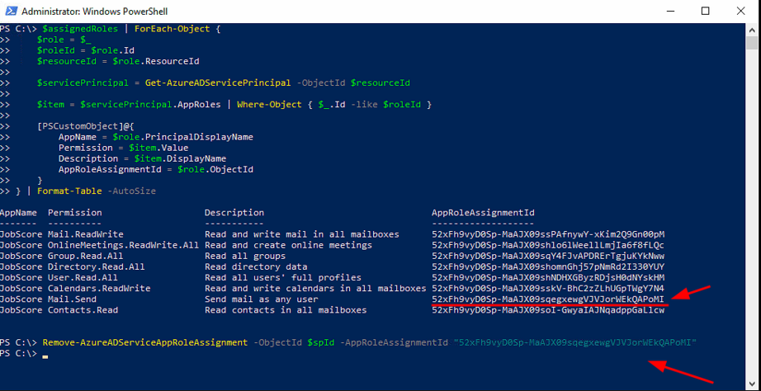761x391 pixels.
Task: Maximize the PowerShell window
Action: pyautogui.click(x=705, y=11)
